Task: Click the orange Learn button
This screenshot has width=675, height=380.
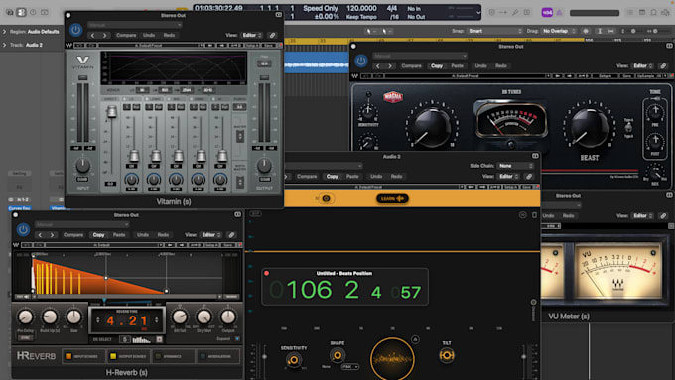Action: pyautogui.click(x=392, y=198)
